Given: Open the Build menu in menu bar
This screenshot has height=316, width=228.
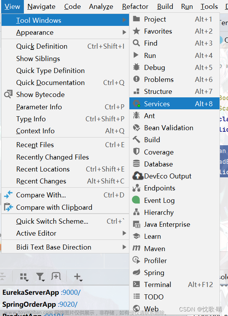Looking at the screenshot, I should pos(165,7).
